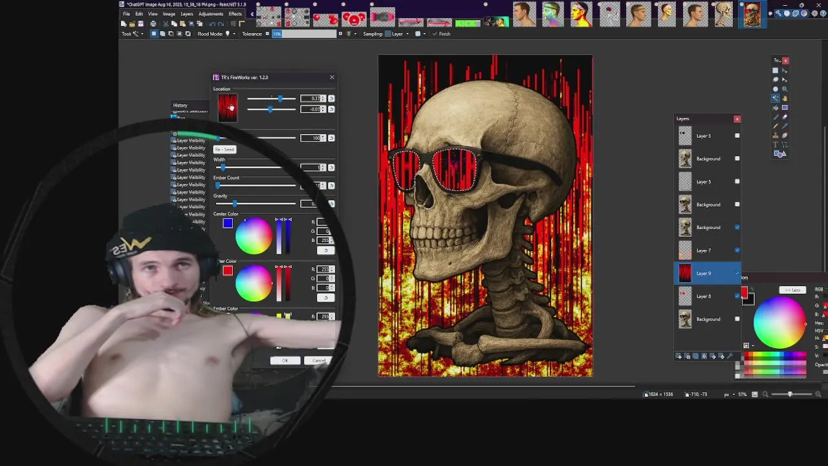Click Add New Layer icon in Layers panel

coord(678,356)
